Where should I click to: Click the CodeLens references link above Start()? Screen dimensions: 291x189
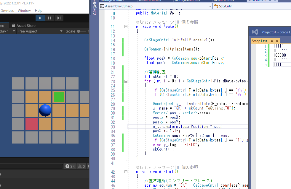click(188, 167)
